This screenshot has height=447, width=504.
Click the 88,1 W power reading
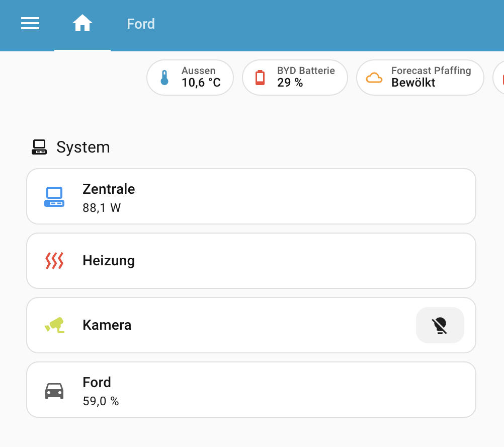click(102, 208)
